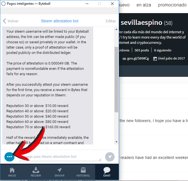The height and width of the screenshot is (181, 188).
Task: Click the text 'The price of attestation is 0.000049 GB'
Action: [38, 63]
